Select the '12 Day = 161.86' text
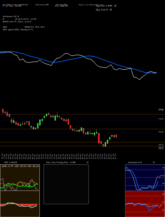This screenshot has width=165, height=217. (x=13, y=6)
